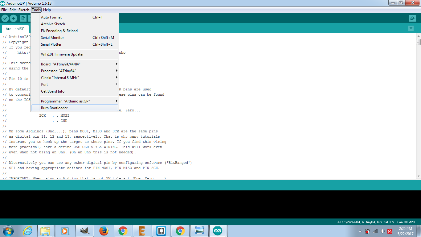421x237 pixels.
Task: Click the volume speaker tray icon
Action: 382,231
